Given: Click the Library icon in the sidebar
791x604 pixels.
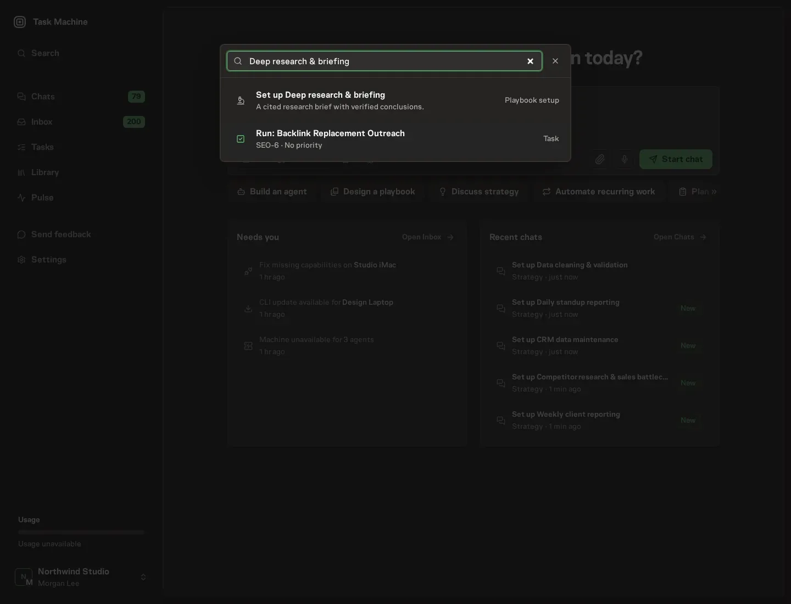Looking at the screenshot, I should [x=21, y=172].
